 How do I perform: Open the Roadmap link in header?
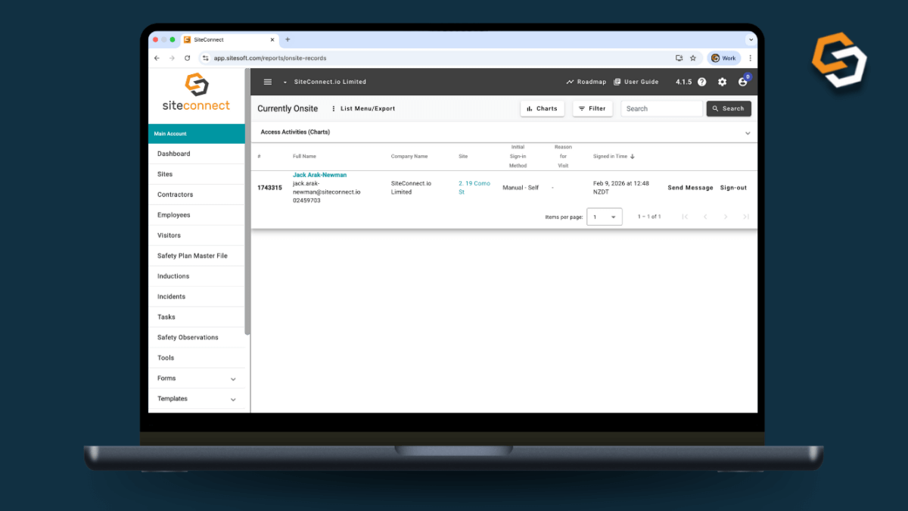(x=586, y=82)
